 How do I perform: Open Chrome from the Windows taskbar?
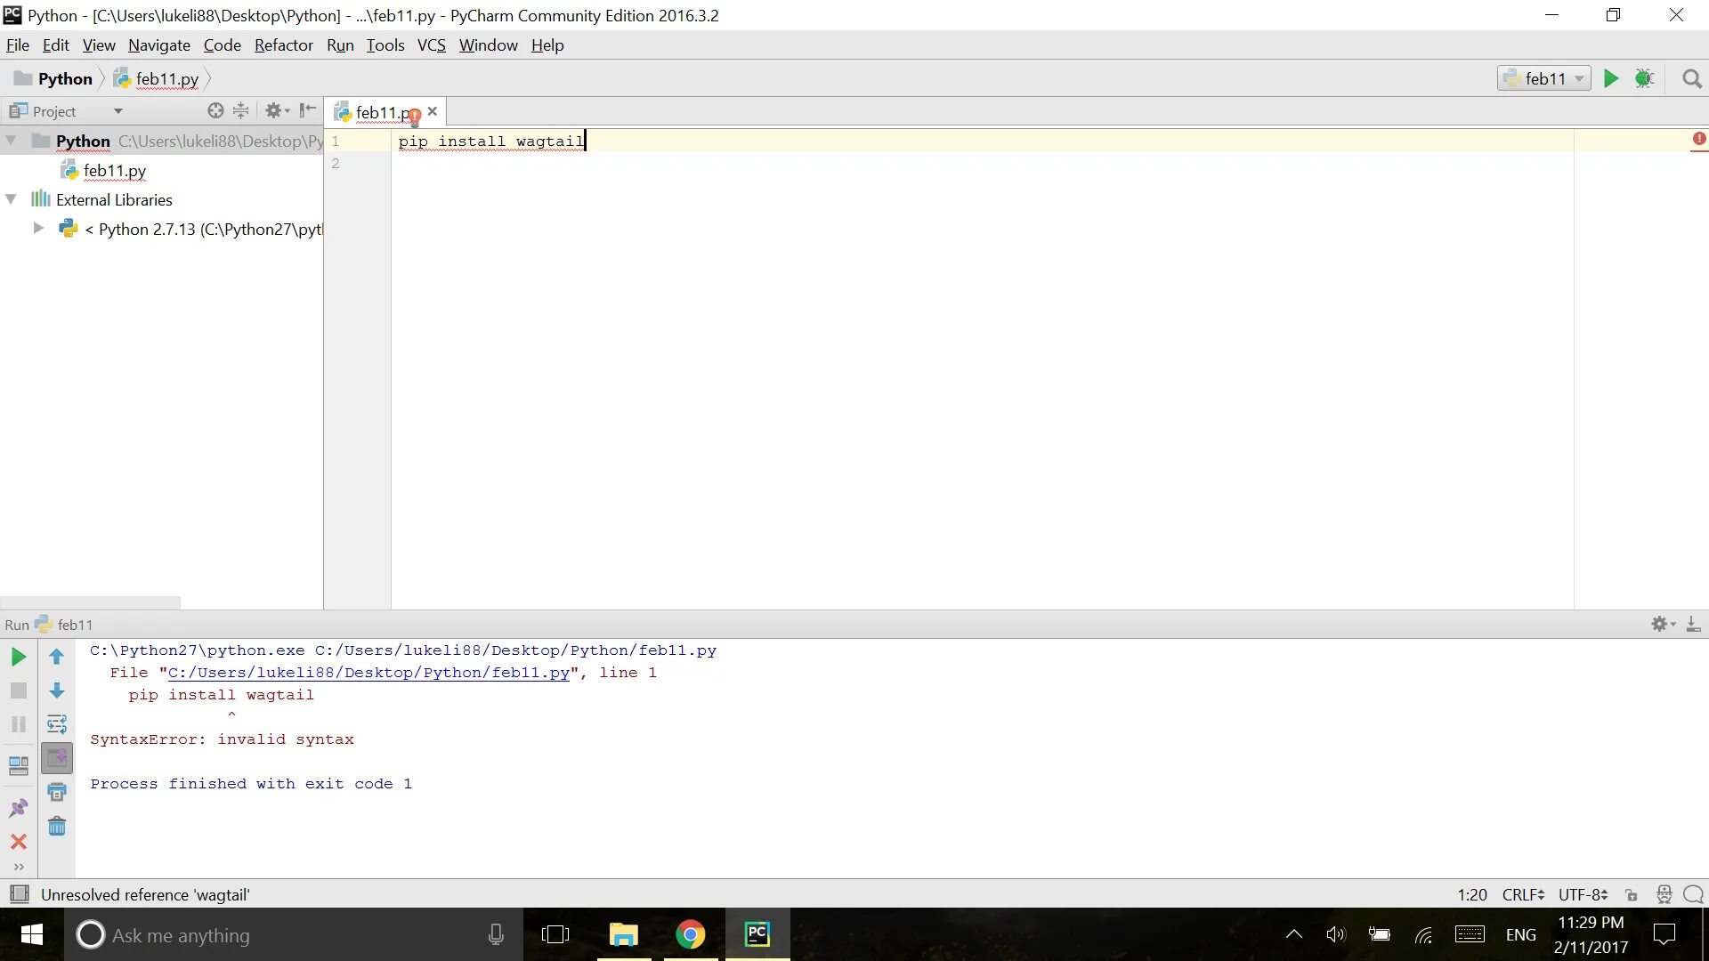(x=690, y=934)
